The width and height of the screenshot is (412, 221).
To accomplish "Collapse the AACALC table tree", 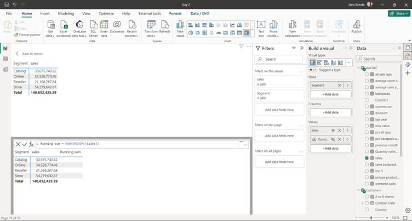I will 358,68.
